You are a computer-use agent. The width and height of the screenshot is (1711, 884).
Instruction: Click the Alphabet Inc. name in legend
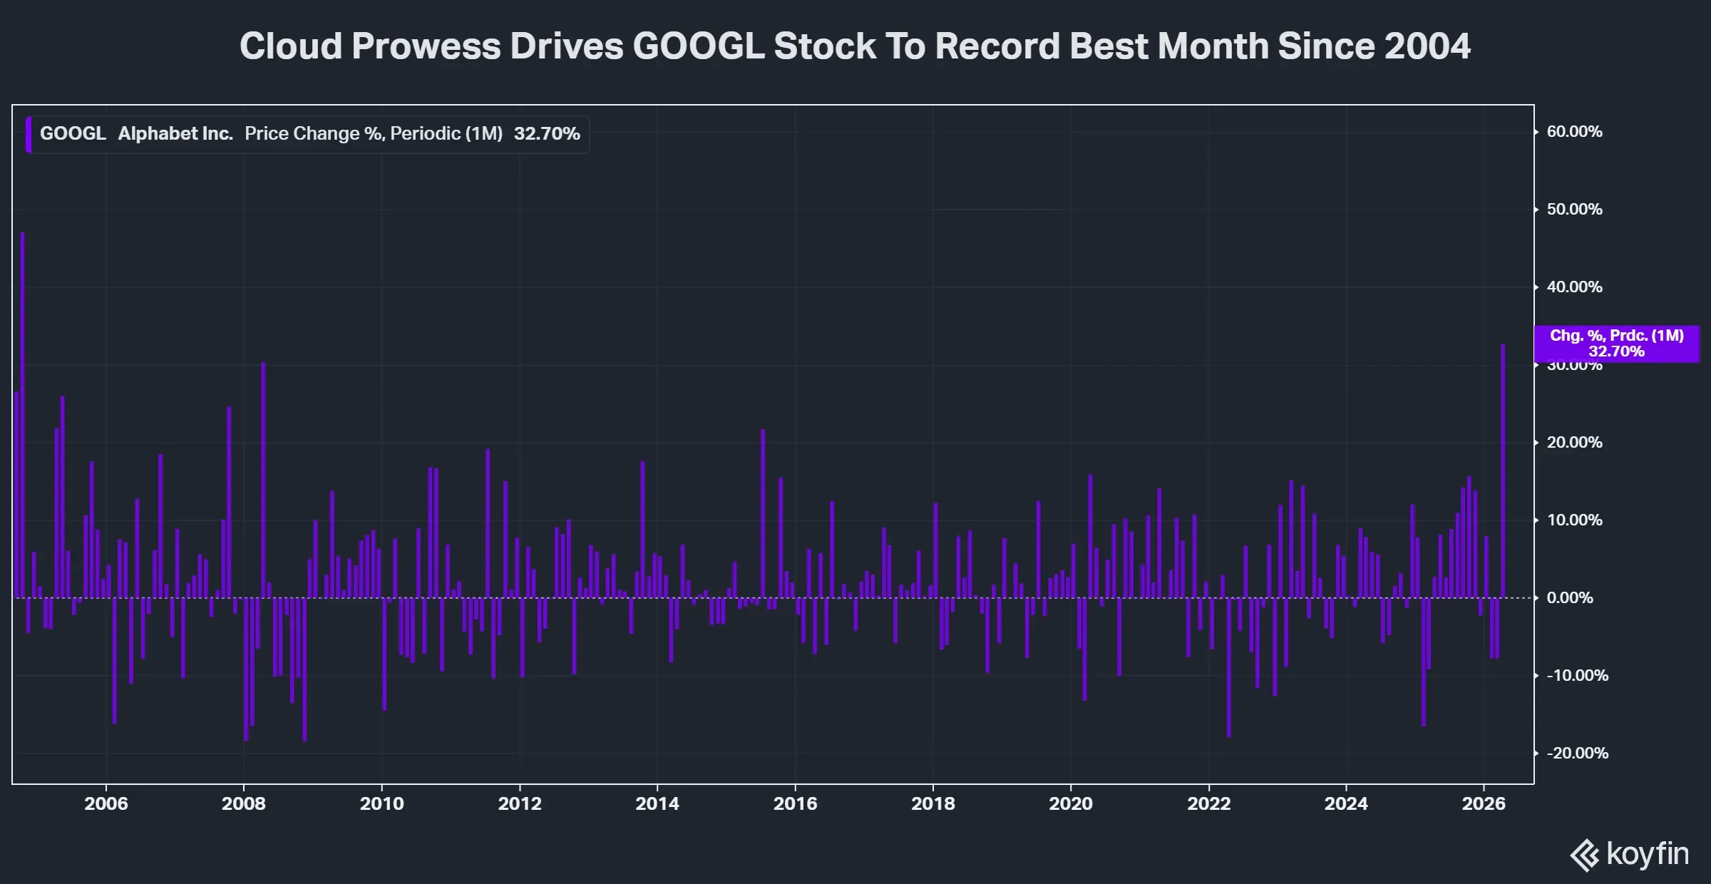pyautogui.click(x=175, y=134)
